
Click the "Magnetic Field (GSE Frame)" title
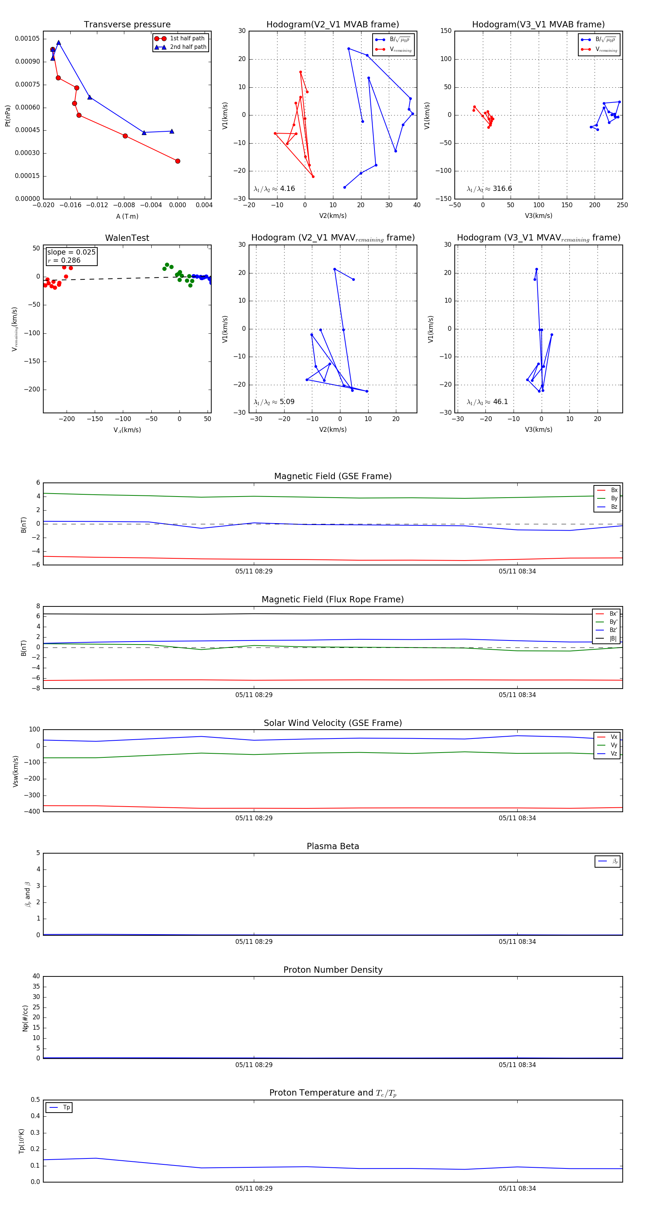(x=333, y=476)
